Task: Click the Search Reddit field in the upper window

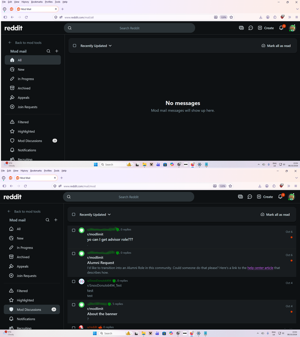Action: tap(130, 28)
